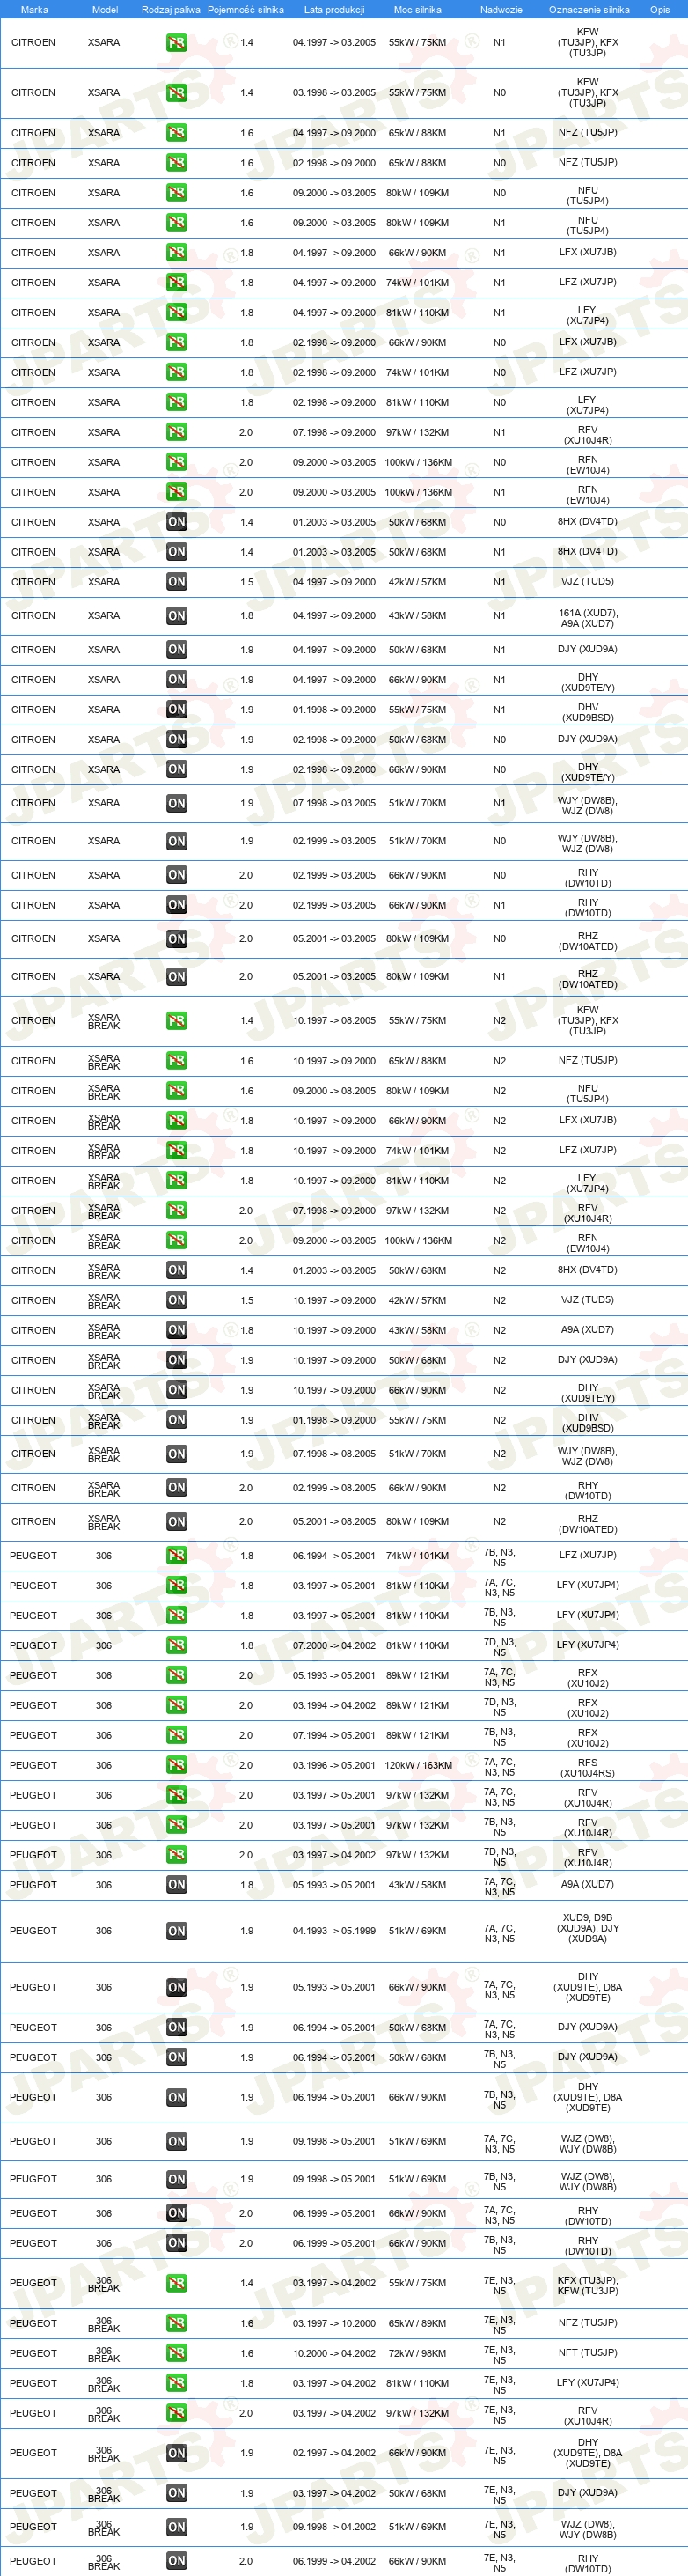Viewport: 688px width, 2576px height.
Task: Click the Oznaczenie silnika column header
Action: pos(589,10)
